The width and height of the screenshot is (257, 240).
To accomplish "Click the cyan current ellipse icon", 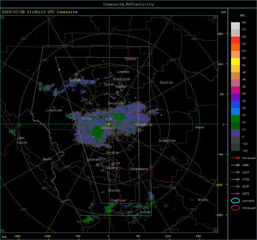I will (235, 201).
